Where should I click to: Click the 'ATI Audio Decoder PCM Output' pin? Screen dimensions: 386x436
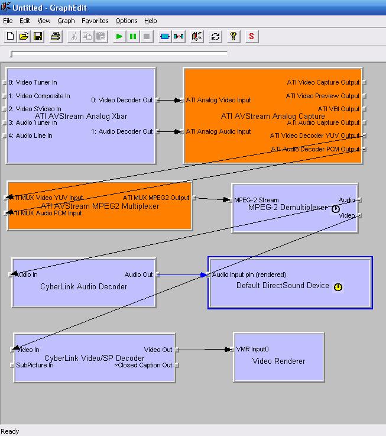pyautogui.click(x=315, y=149)
